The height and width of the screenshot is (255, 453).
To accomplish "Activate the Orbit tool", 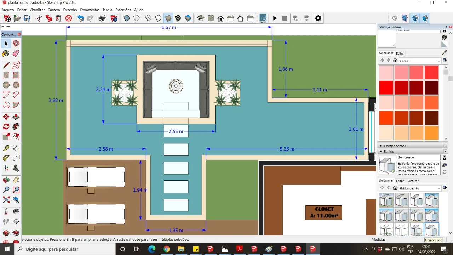I will pos(6,180).
